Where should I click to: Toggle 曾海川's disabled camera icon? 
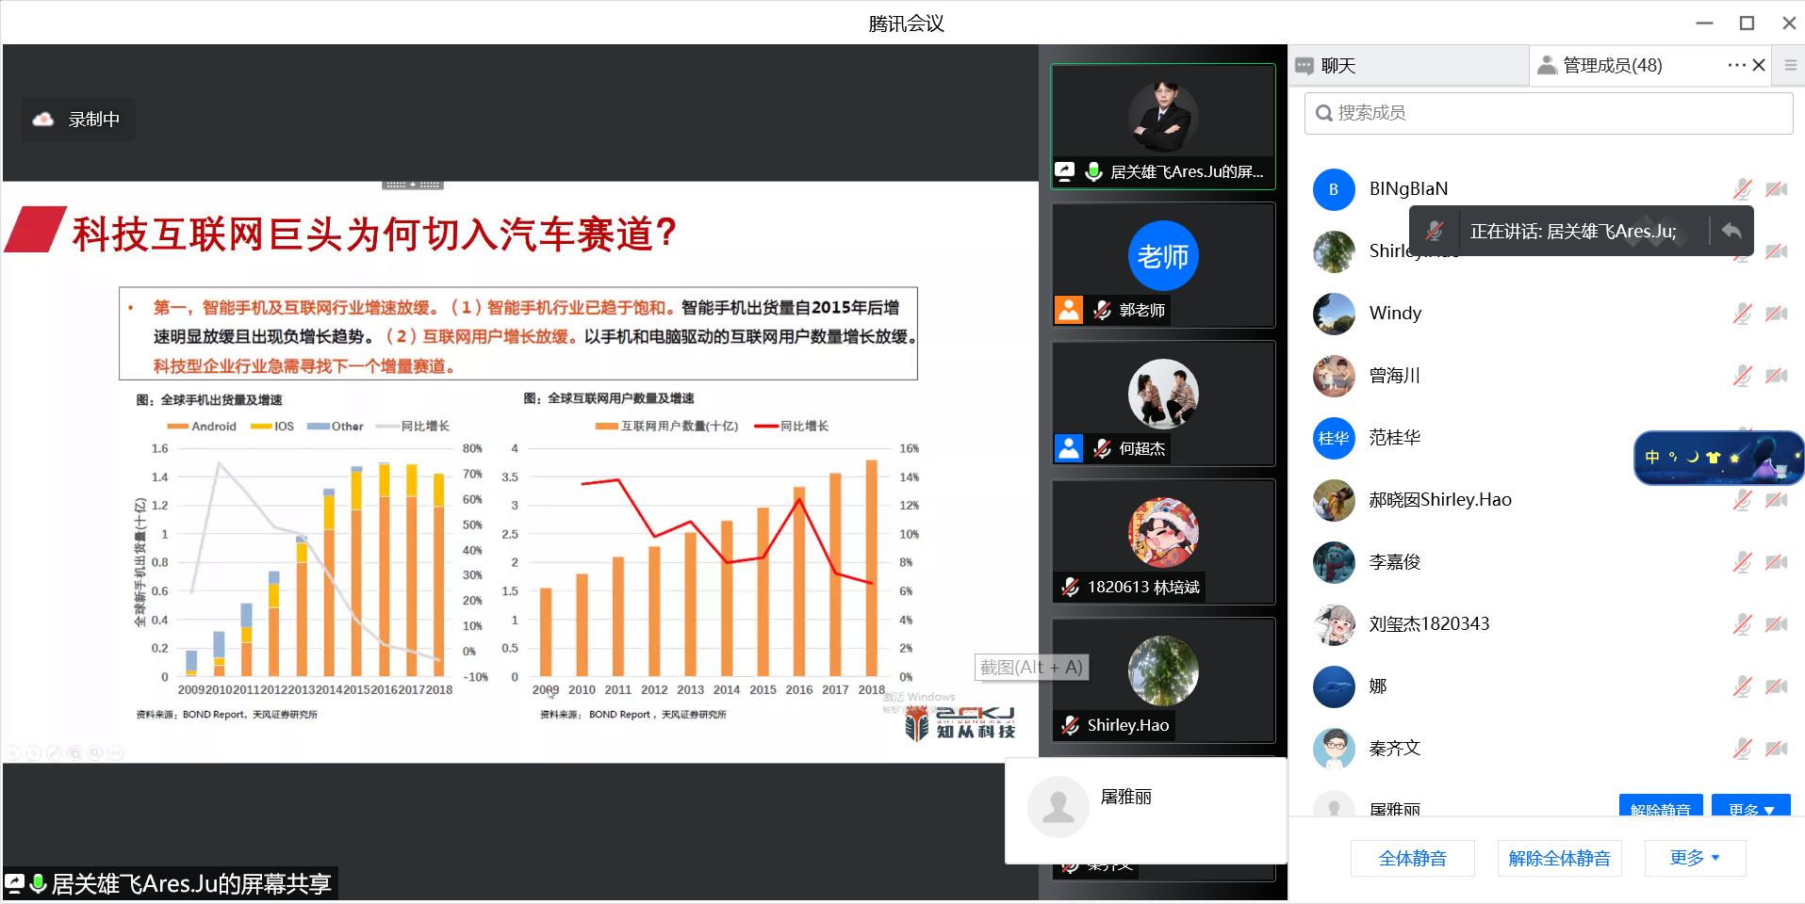pos(1777,376)
